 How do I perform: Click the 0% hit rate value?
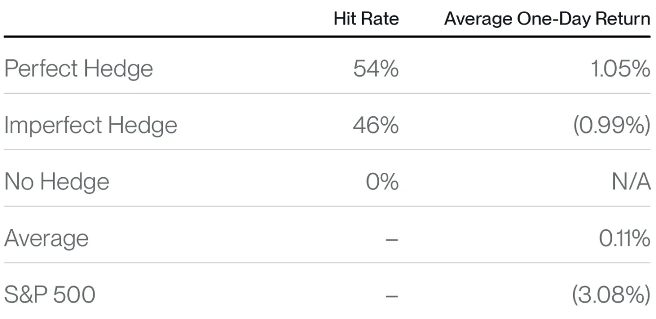tap(382, 182)
